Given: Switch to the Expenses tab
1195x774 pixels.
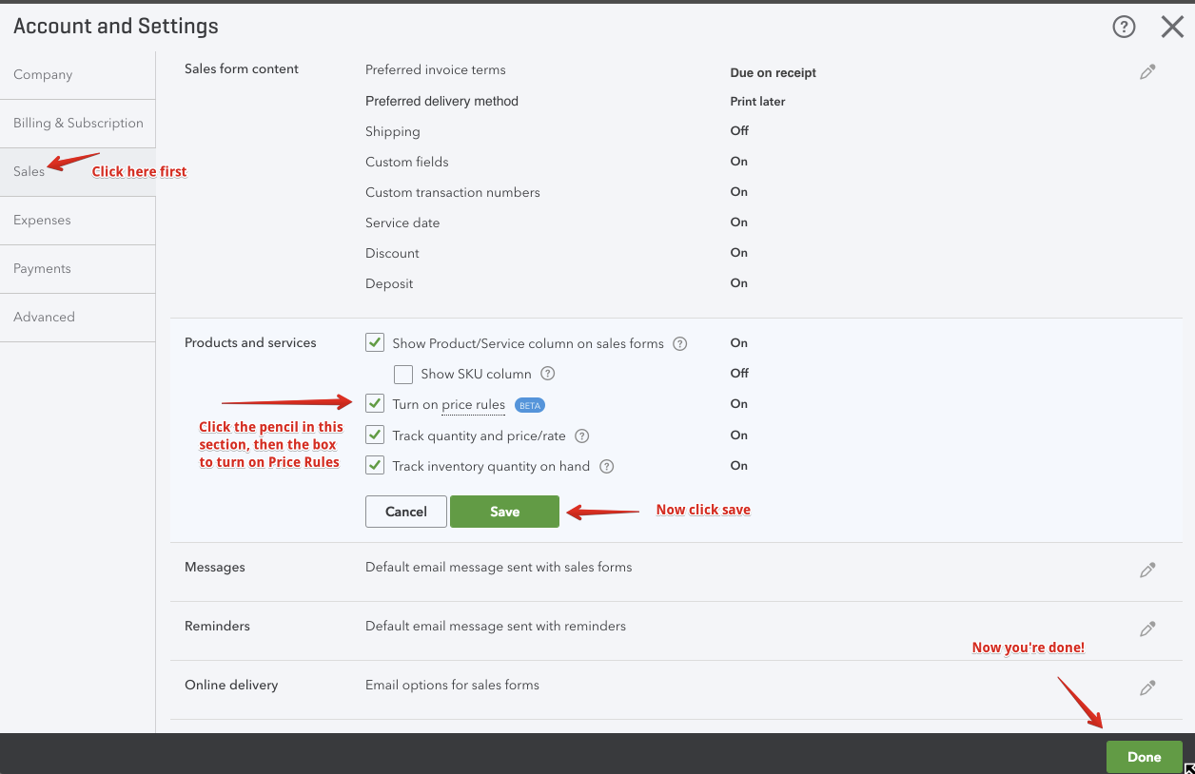Looking at the screenshot, I should (42, 220).
